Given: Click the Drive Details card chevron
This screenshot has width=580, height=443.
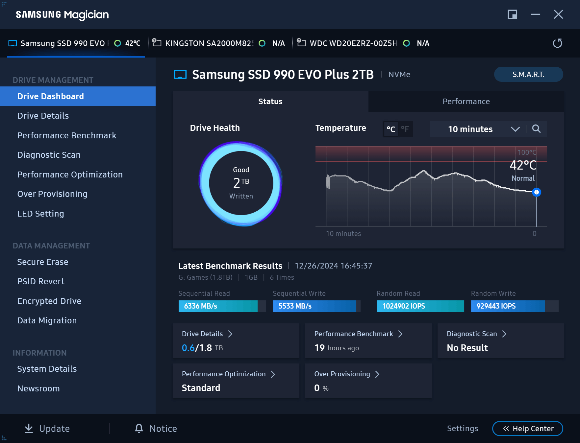Looking at the screenshot, I should pos(230,334).
